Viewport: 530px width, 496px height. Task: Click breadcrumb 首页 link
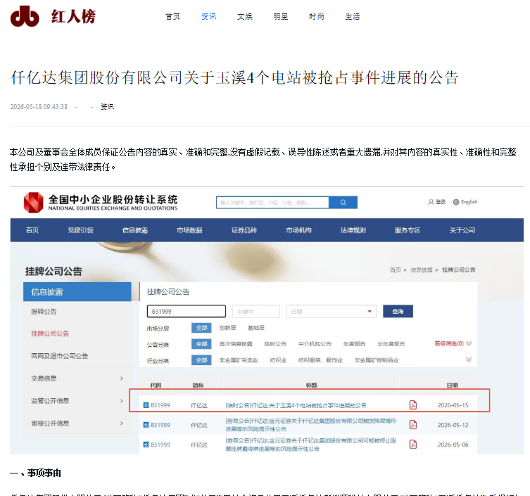[395, 270]
